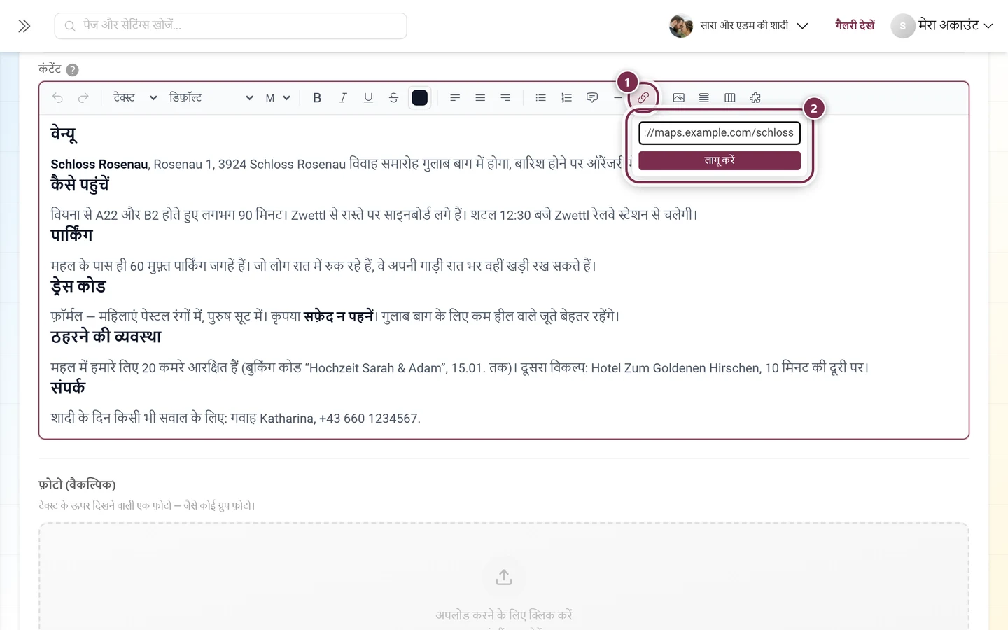Insert a bulleted list
The height and width of the screenshot is (630, 1008).
540,98
